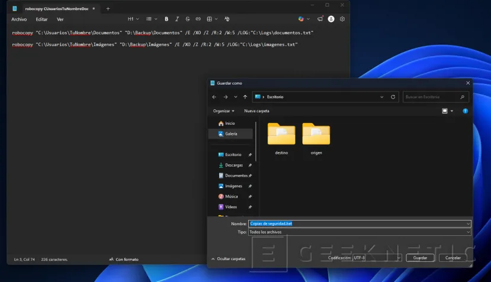Insert a link from Notepad toolbar
This screenshot has height=282, width=491.
198,19
